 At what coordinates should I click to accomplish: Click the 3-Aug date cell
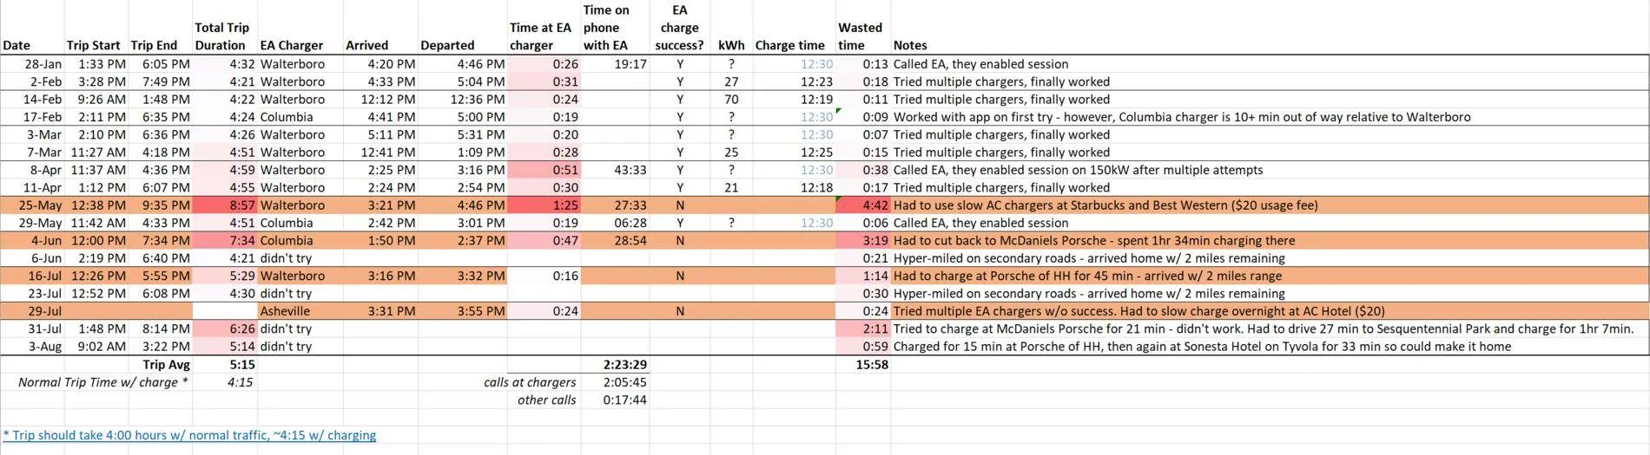tap(32, 347)
